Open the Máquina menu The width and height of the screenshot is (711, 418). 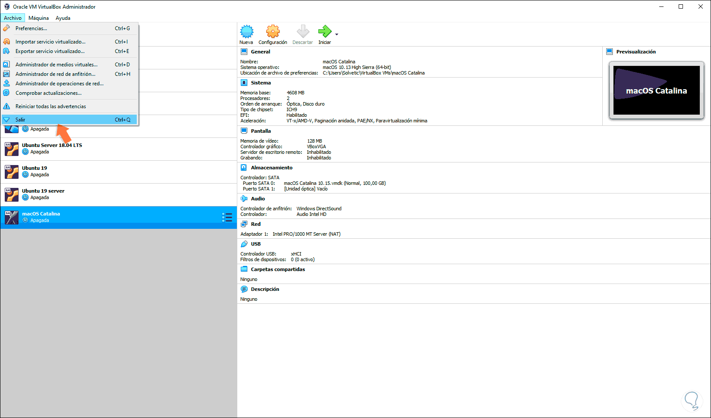[x=38, y=18]
